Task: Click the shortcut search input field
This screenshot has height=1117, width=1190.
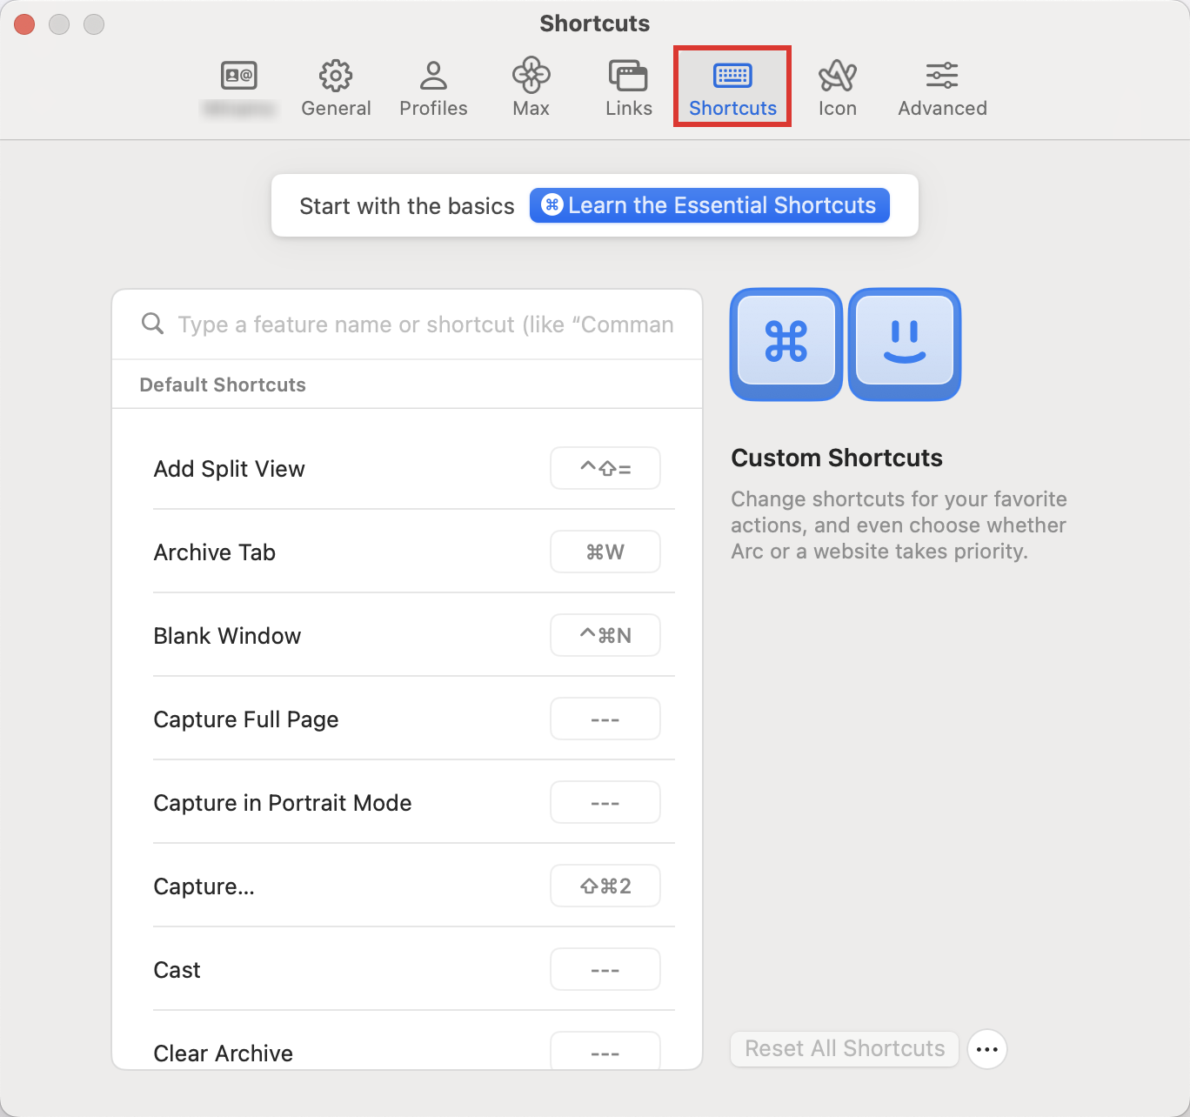Action: click(425, 324)
